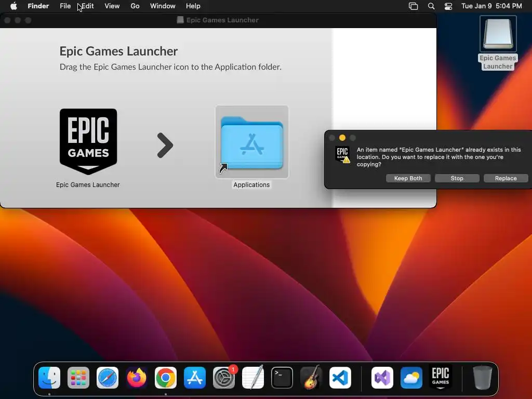This screenshot has height=399, width=532.
Task: Click the desktop "Epic Games Launcher" volume label
Action: tap(498, 62)
